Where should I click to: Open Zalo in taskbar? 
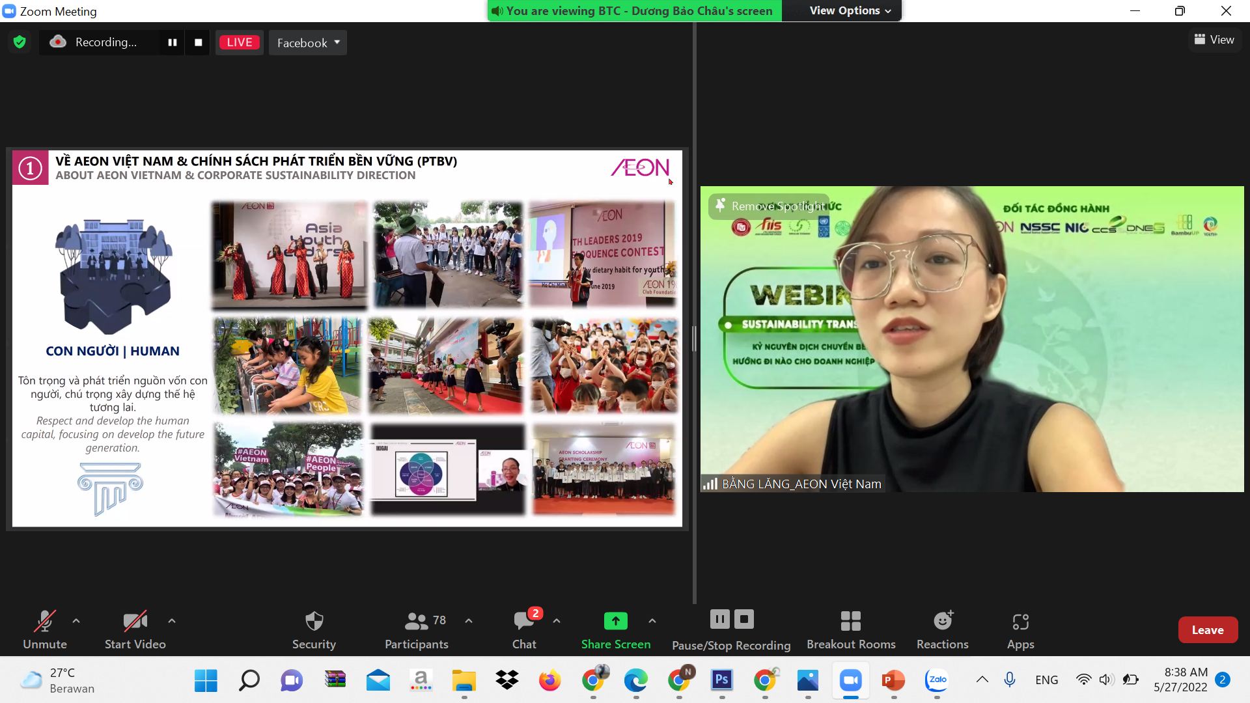937,680
